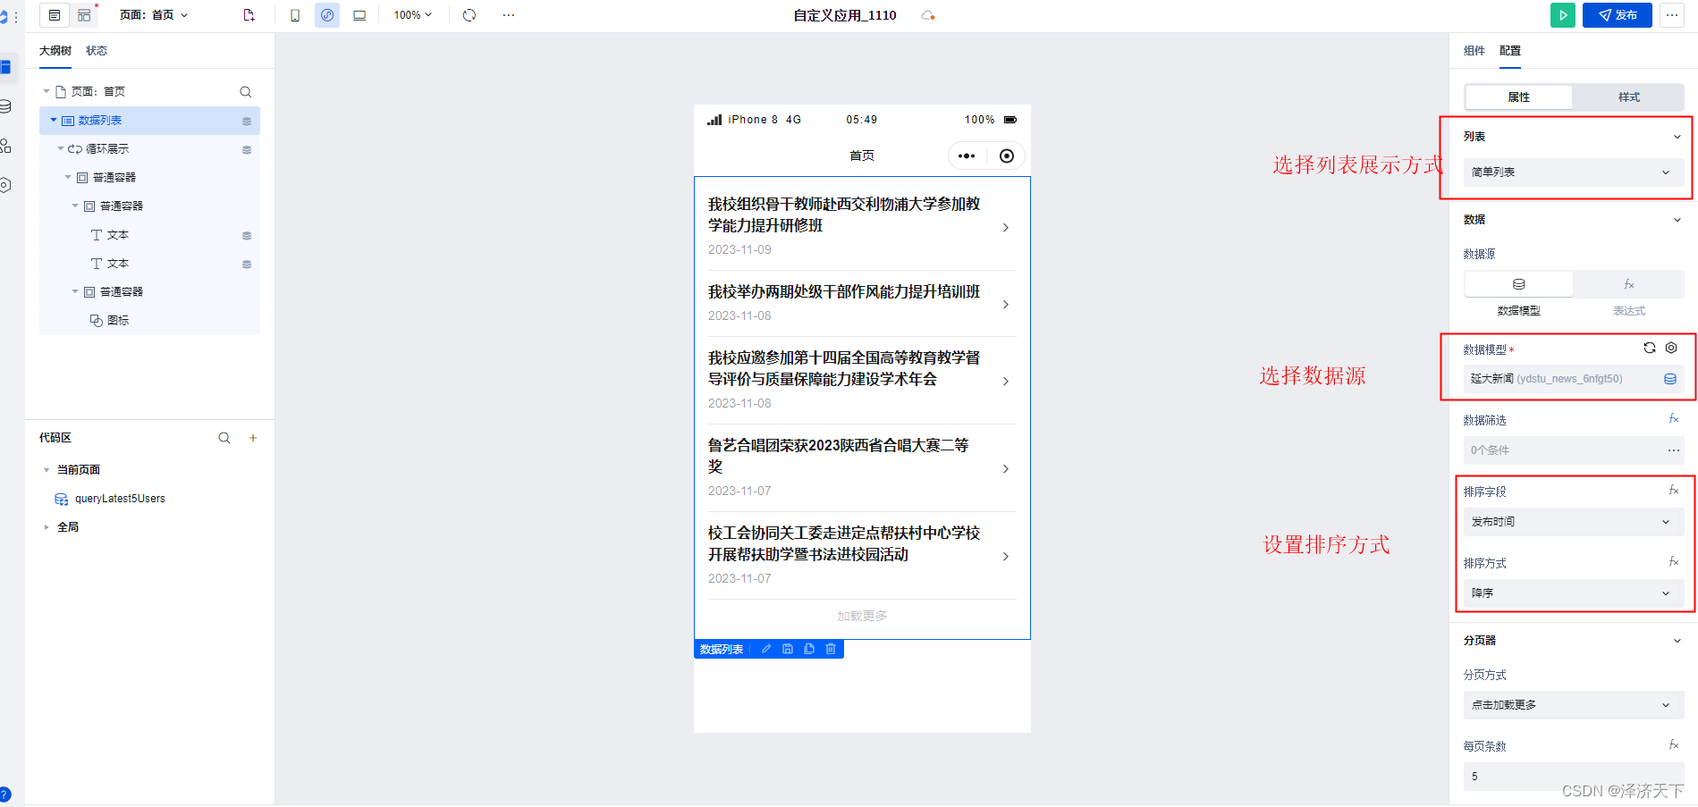Screen dimensions: 1698x807
Task: Open 0个条件 filter conditions field
Action: point(1573,450)
